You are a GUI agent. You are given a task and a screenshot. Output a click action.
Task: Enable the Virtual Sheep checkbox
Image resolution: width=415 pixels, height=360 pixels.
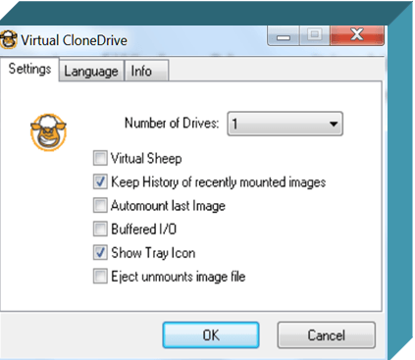point(100,158)
